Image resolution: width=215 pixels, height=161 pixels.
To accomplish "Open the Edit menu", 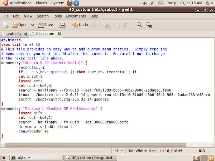I will 16,16.
